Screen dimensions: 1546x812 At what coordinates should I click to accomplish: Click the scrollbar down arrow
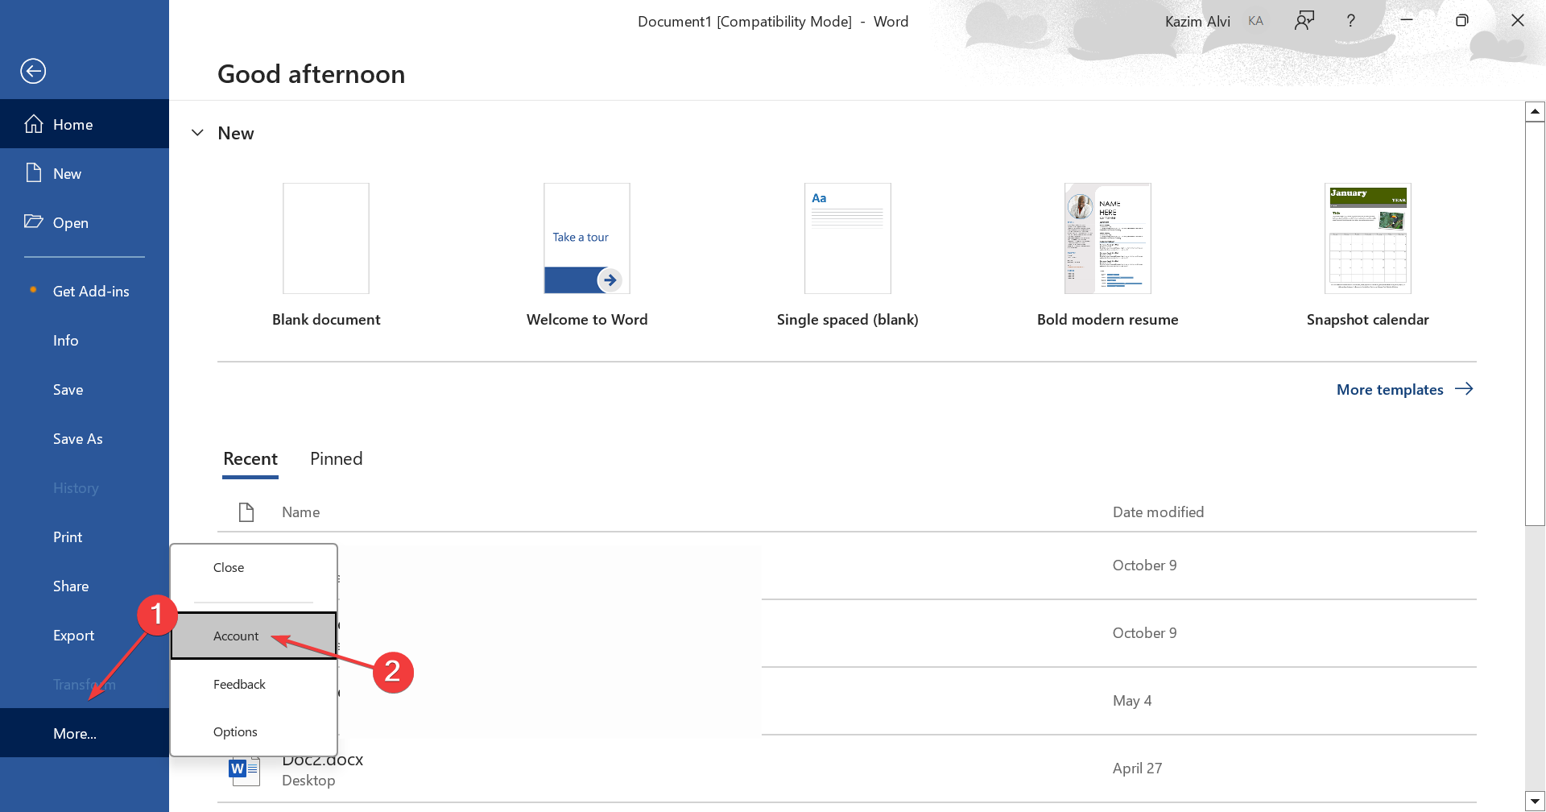point(1535,802)
